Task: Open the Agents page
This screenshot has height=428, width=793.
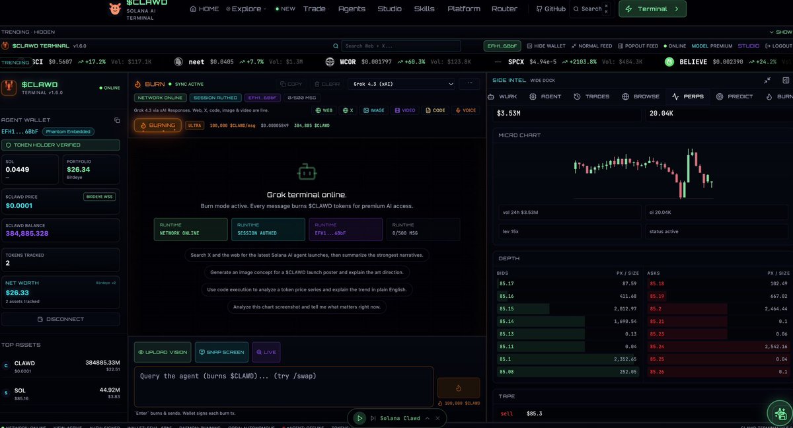Action: pos(352,9)
